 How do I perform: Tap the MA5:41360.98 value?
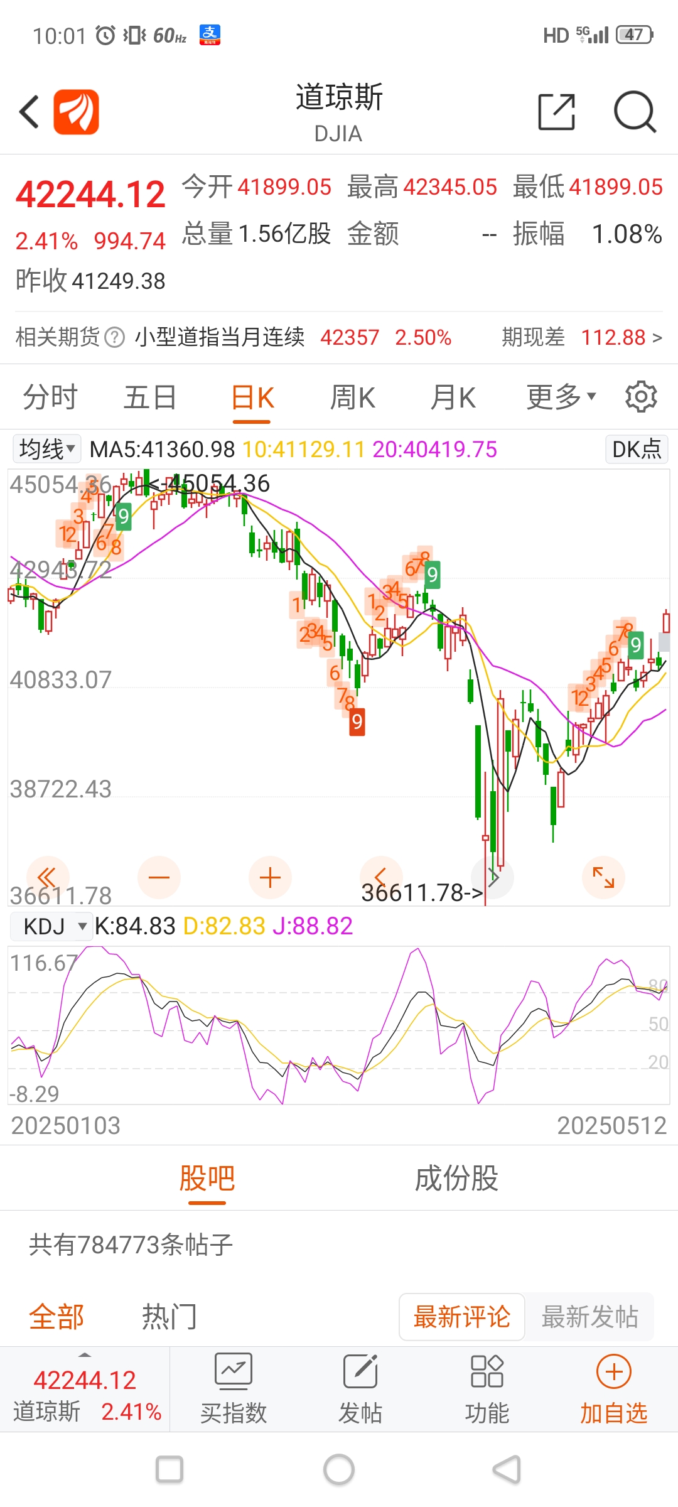pyautogui.click(x=162, y=450)
